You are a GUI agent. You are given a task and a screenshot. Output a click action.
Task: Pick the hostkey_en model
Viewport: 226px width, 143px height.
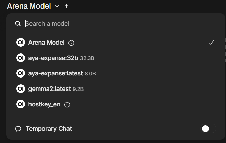point(44,104)
